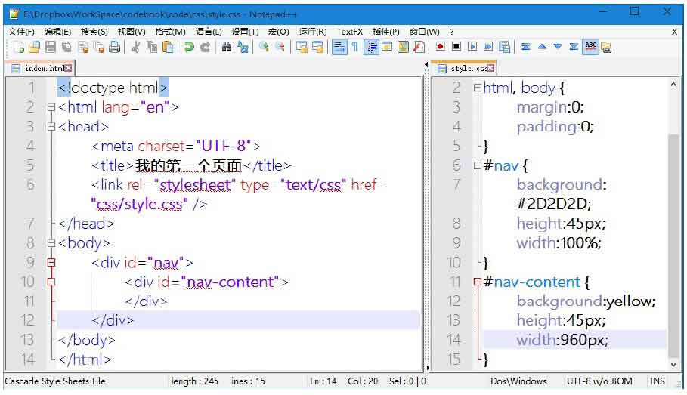The height and width of the screenshot is (395, 687).
Task: Click the Dos\Windows line ending status
Action: point(518,381)
